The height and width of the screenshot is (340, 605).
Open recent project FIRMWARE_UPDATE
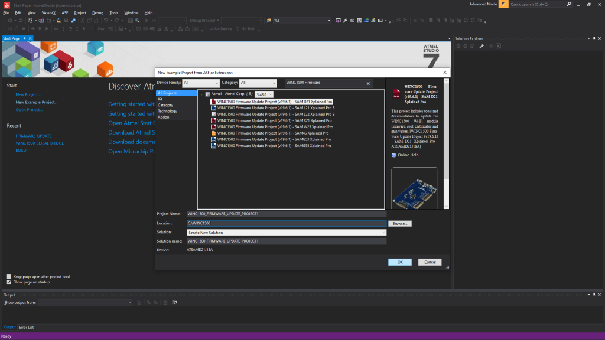[34, 136]
